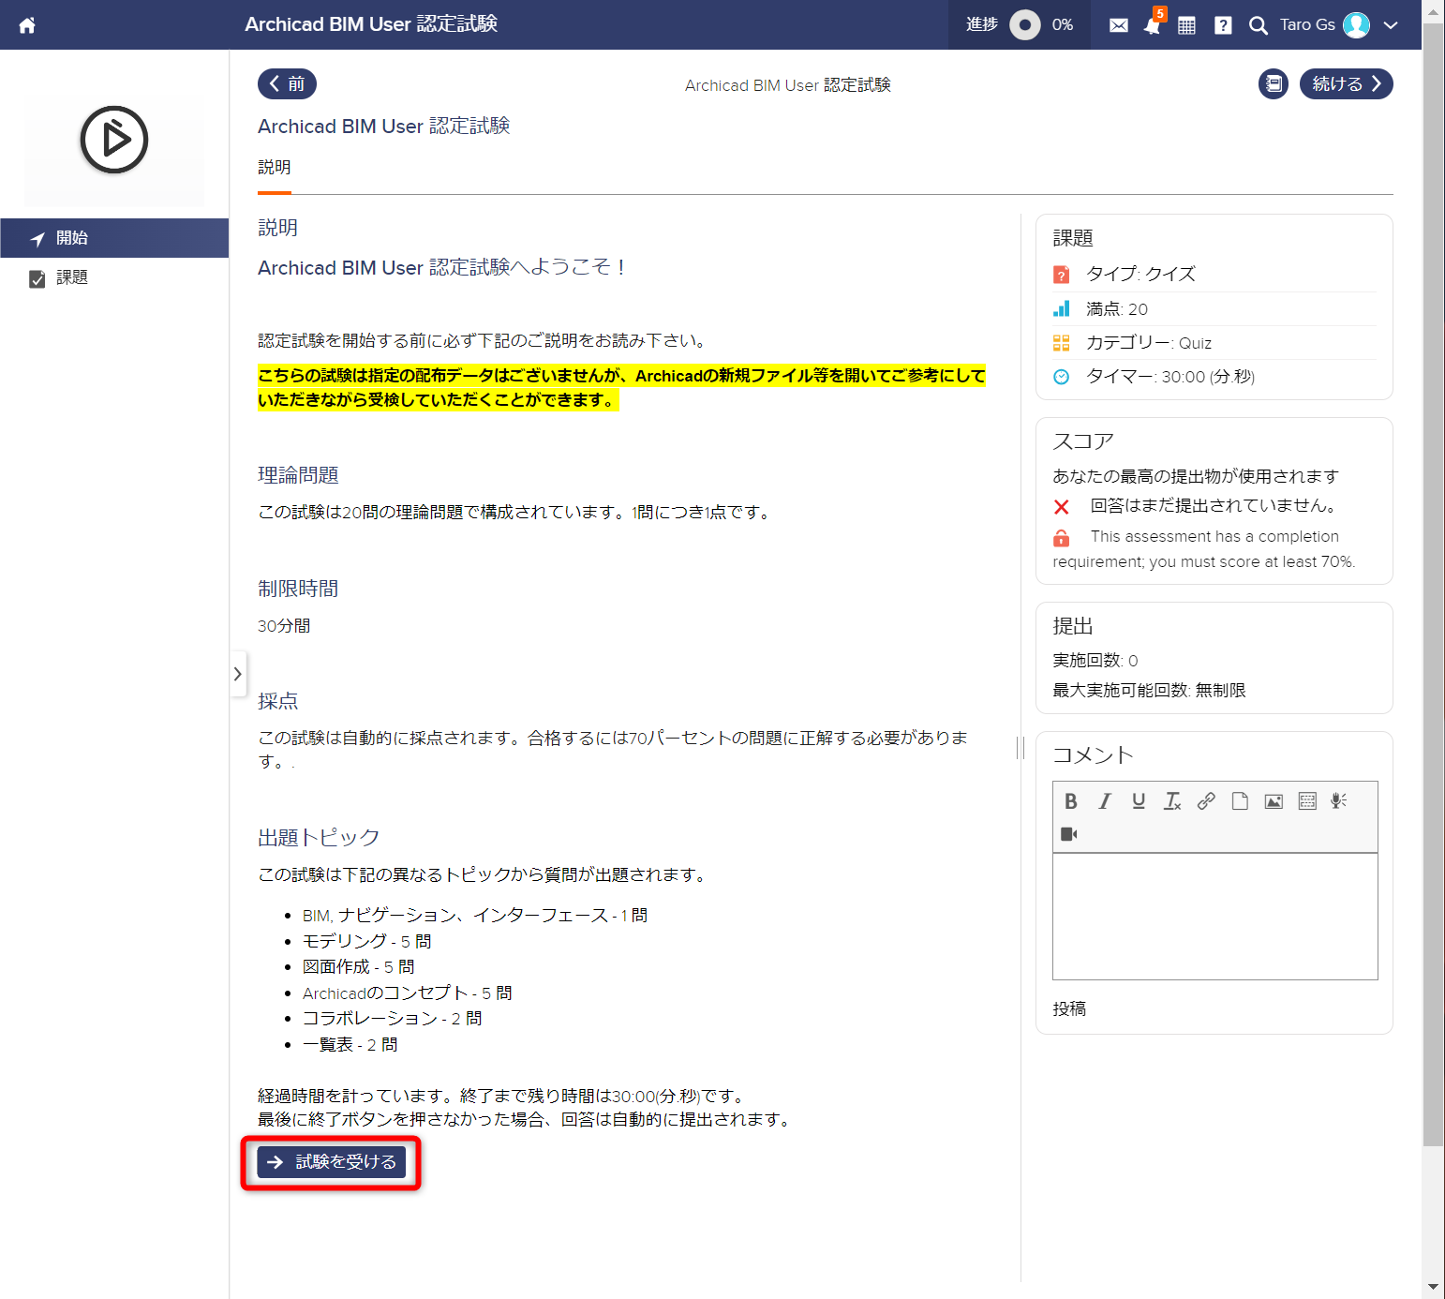Click the remove formatting icon
This screenshot has height=1299, width=1445.
[1172, 801]
